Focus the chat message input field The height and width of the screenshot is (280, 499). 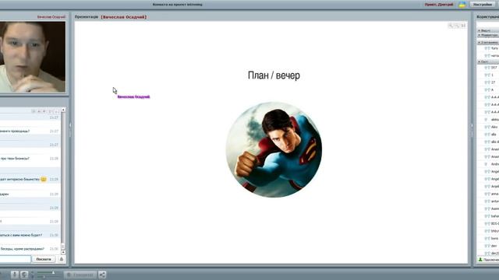pos(15,259)
